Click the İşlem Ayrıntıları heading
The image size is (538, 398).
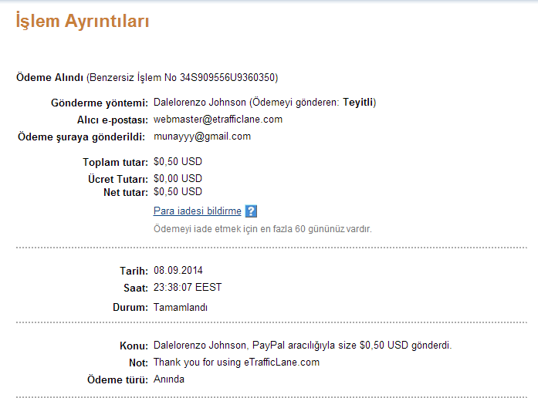[83, 22]
